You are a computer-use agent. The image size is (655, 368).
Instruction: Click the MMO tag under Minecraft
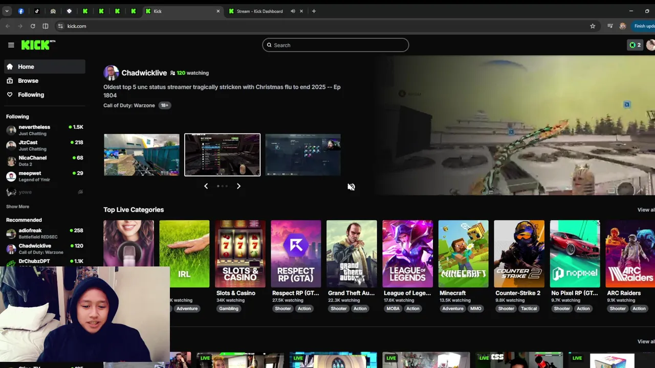point(475,309)
